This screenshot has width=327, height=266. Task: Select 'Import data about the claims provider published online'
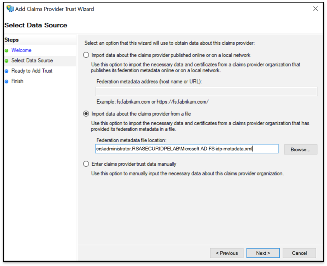tap(86, 54)
